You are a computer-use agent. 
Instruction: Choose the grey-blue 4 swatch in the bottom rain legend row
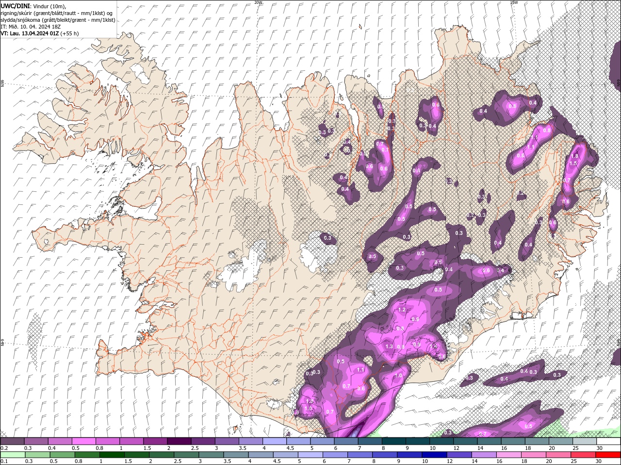[261, 455]
